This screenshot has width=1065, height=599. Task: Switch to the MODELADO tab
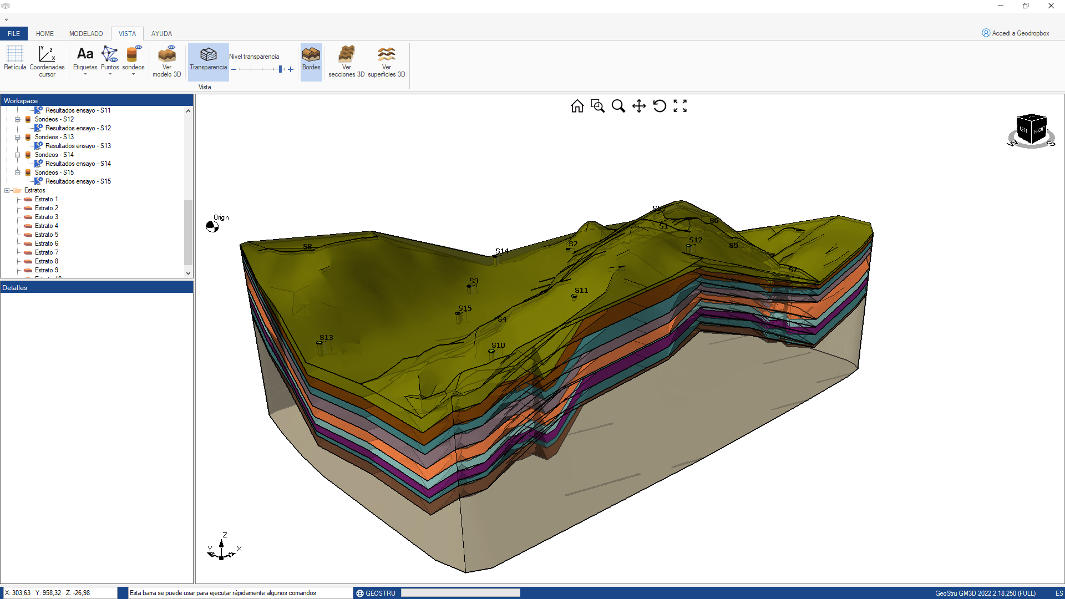point(86,33)
